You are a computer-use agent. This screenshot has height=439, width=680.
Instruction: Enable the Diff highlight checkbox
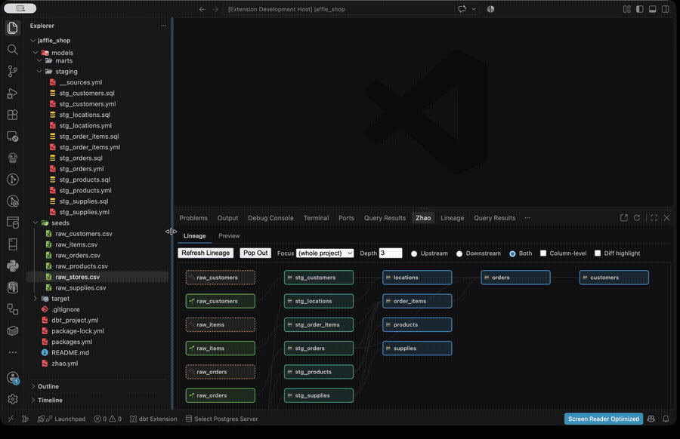598,253
